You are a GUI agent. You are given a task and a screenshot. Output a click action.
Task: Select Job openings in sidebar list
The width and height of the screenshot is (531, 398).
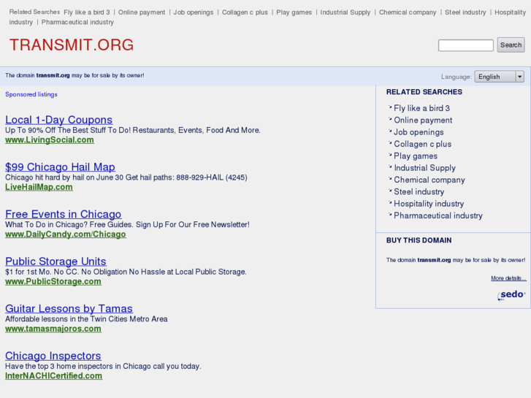tap(419, 132)
